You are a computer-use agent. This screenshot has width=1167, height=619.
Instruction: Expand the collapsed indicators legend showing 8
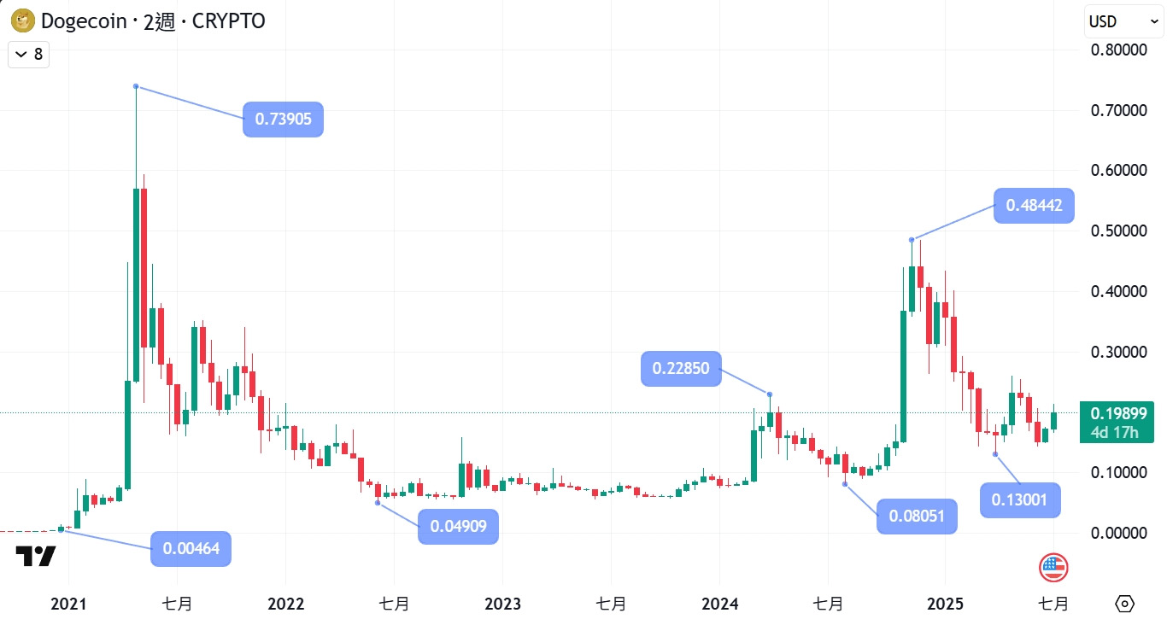[x=27, y=55]
